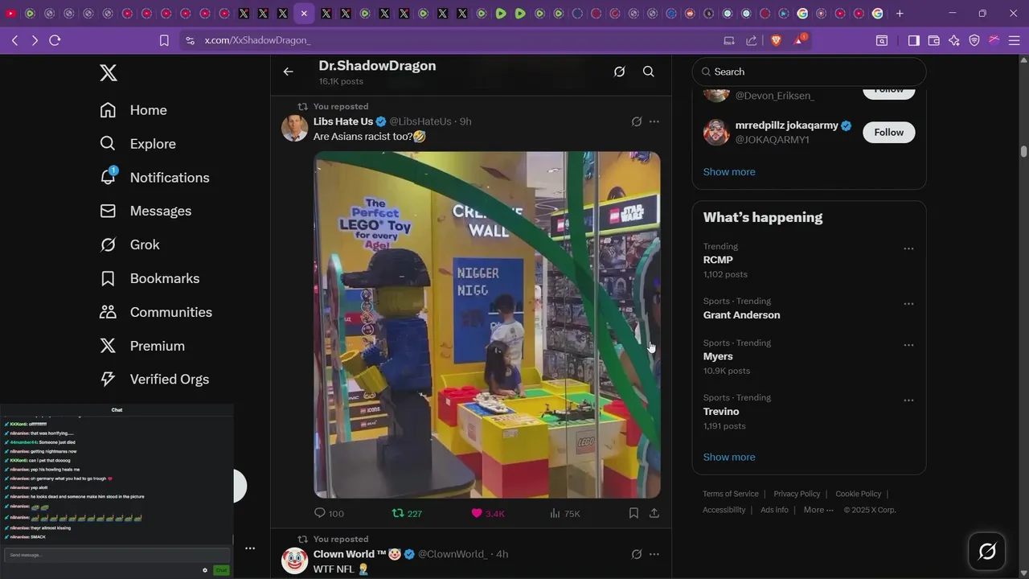Open the Brave Wallet icon
The image size is (1029, 579).
(933, 40)
